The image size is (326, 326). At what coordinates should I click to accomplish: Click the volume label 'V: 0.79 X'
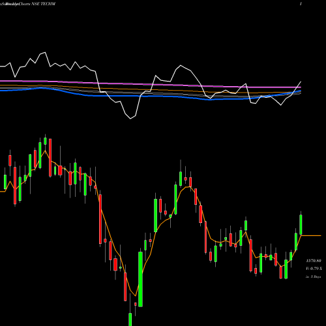pyautogui.click(x=314, y=269)
